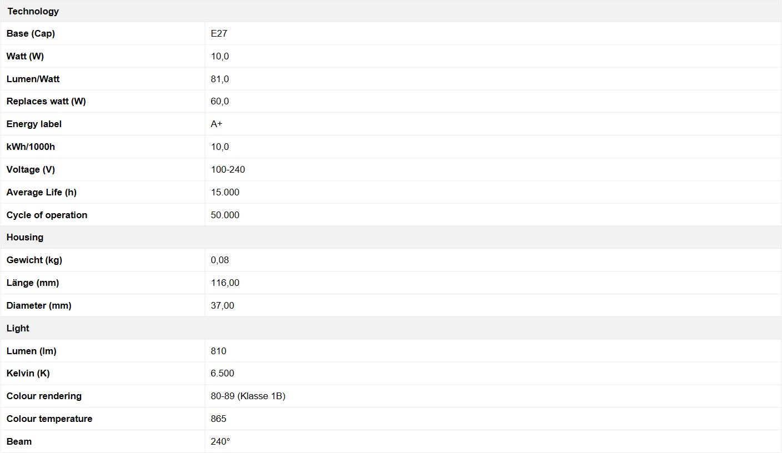
Task: Select the Gewicht (kg) label
Action: [x=34, y=260]
